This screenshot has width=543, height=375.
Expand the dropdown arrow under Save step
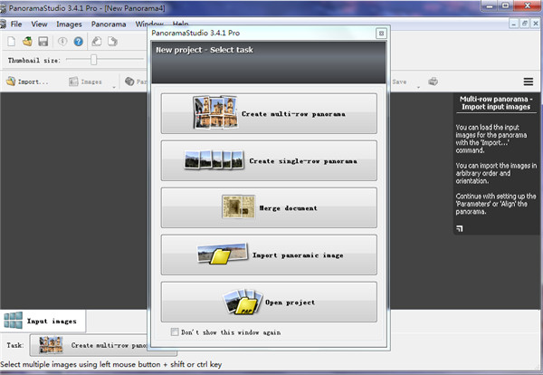[x=418, y=87]
